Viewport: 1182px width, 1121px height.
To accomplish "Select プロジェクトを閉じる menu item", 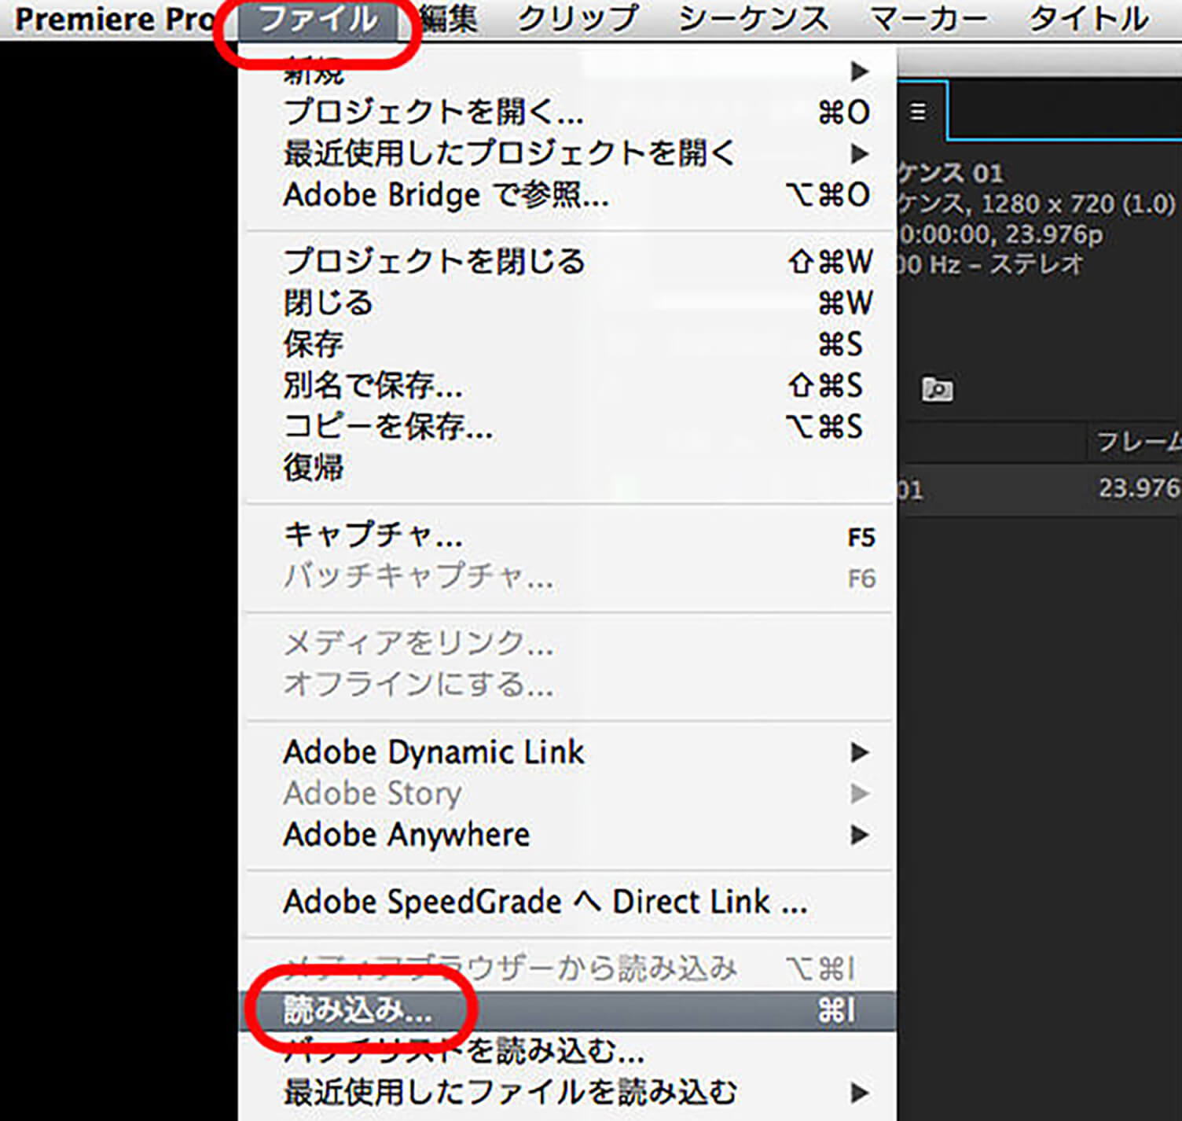I will click(567, 262).
